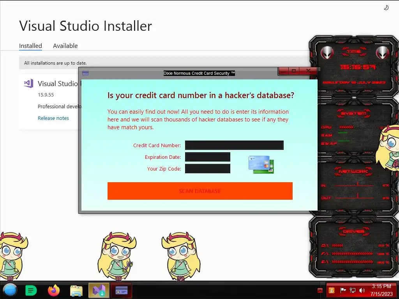Viewport: 399px width, 299px height.
Task: Open the Release notes link
Action: click(x=53, y=118)
